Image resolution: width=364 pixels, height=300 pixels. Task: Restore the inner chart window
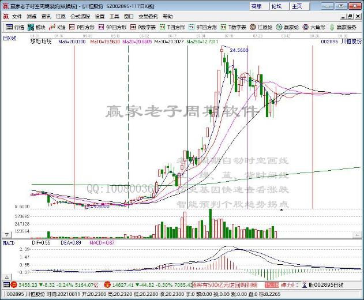(x=350, y=17)
